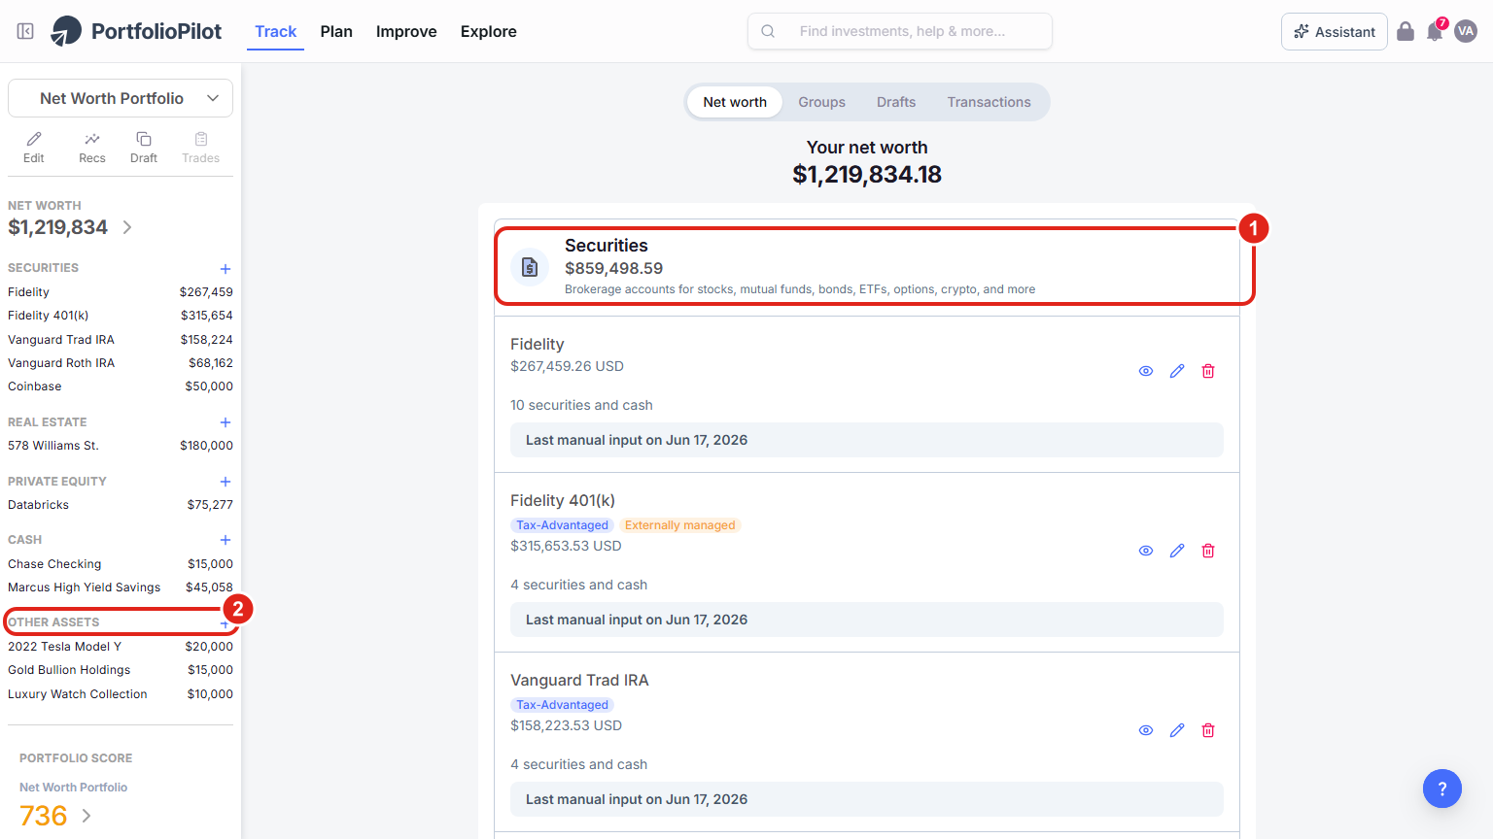Open 2022 Tesla Model Y asset
Viewport: 1493px width, 839px height.
point(121,647)
